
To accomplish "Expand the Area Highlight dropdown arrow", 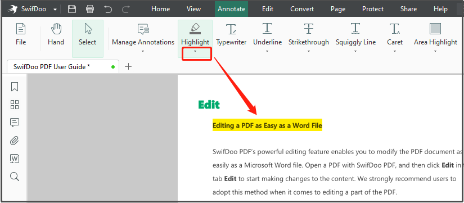I will pos(435,52).
